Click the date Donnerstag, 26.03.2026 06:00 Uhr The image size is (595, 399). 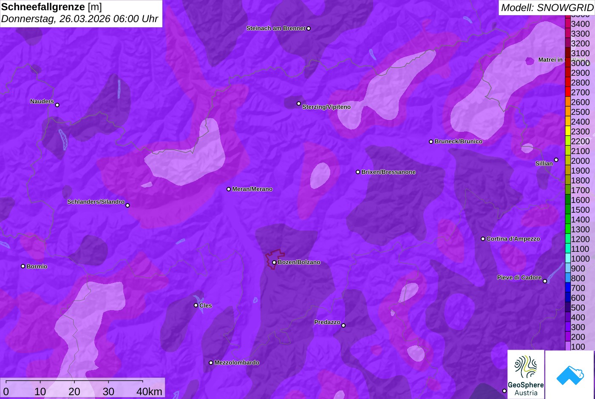click(79, 19)
